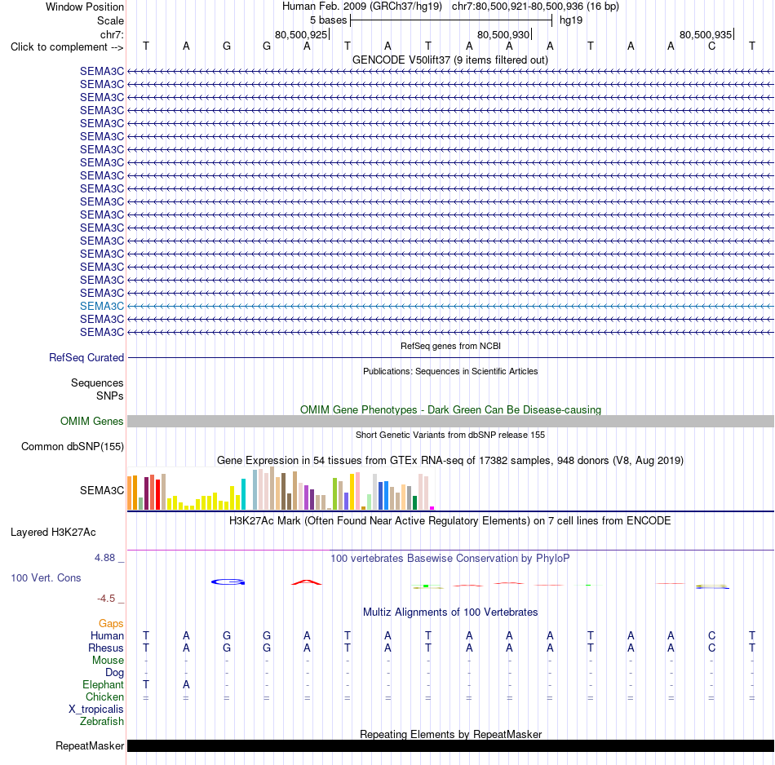The image size is (775, 765).
Task: Click the light-blue SEMA3C transcript arrow line
Action: (x=451, y=307)
